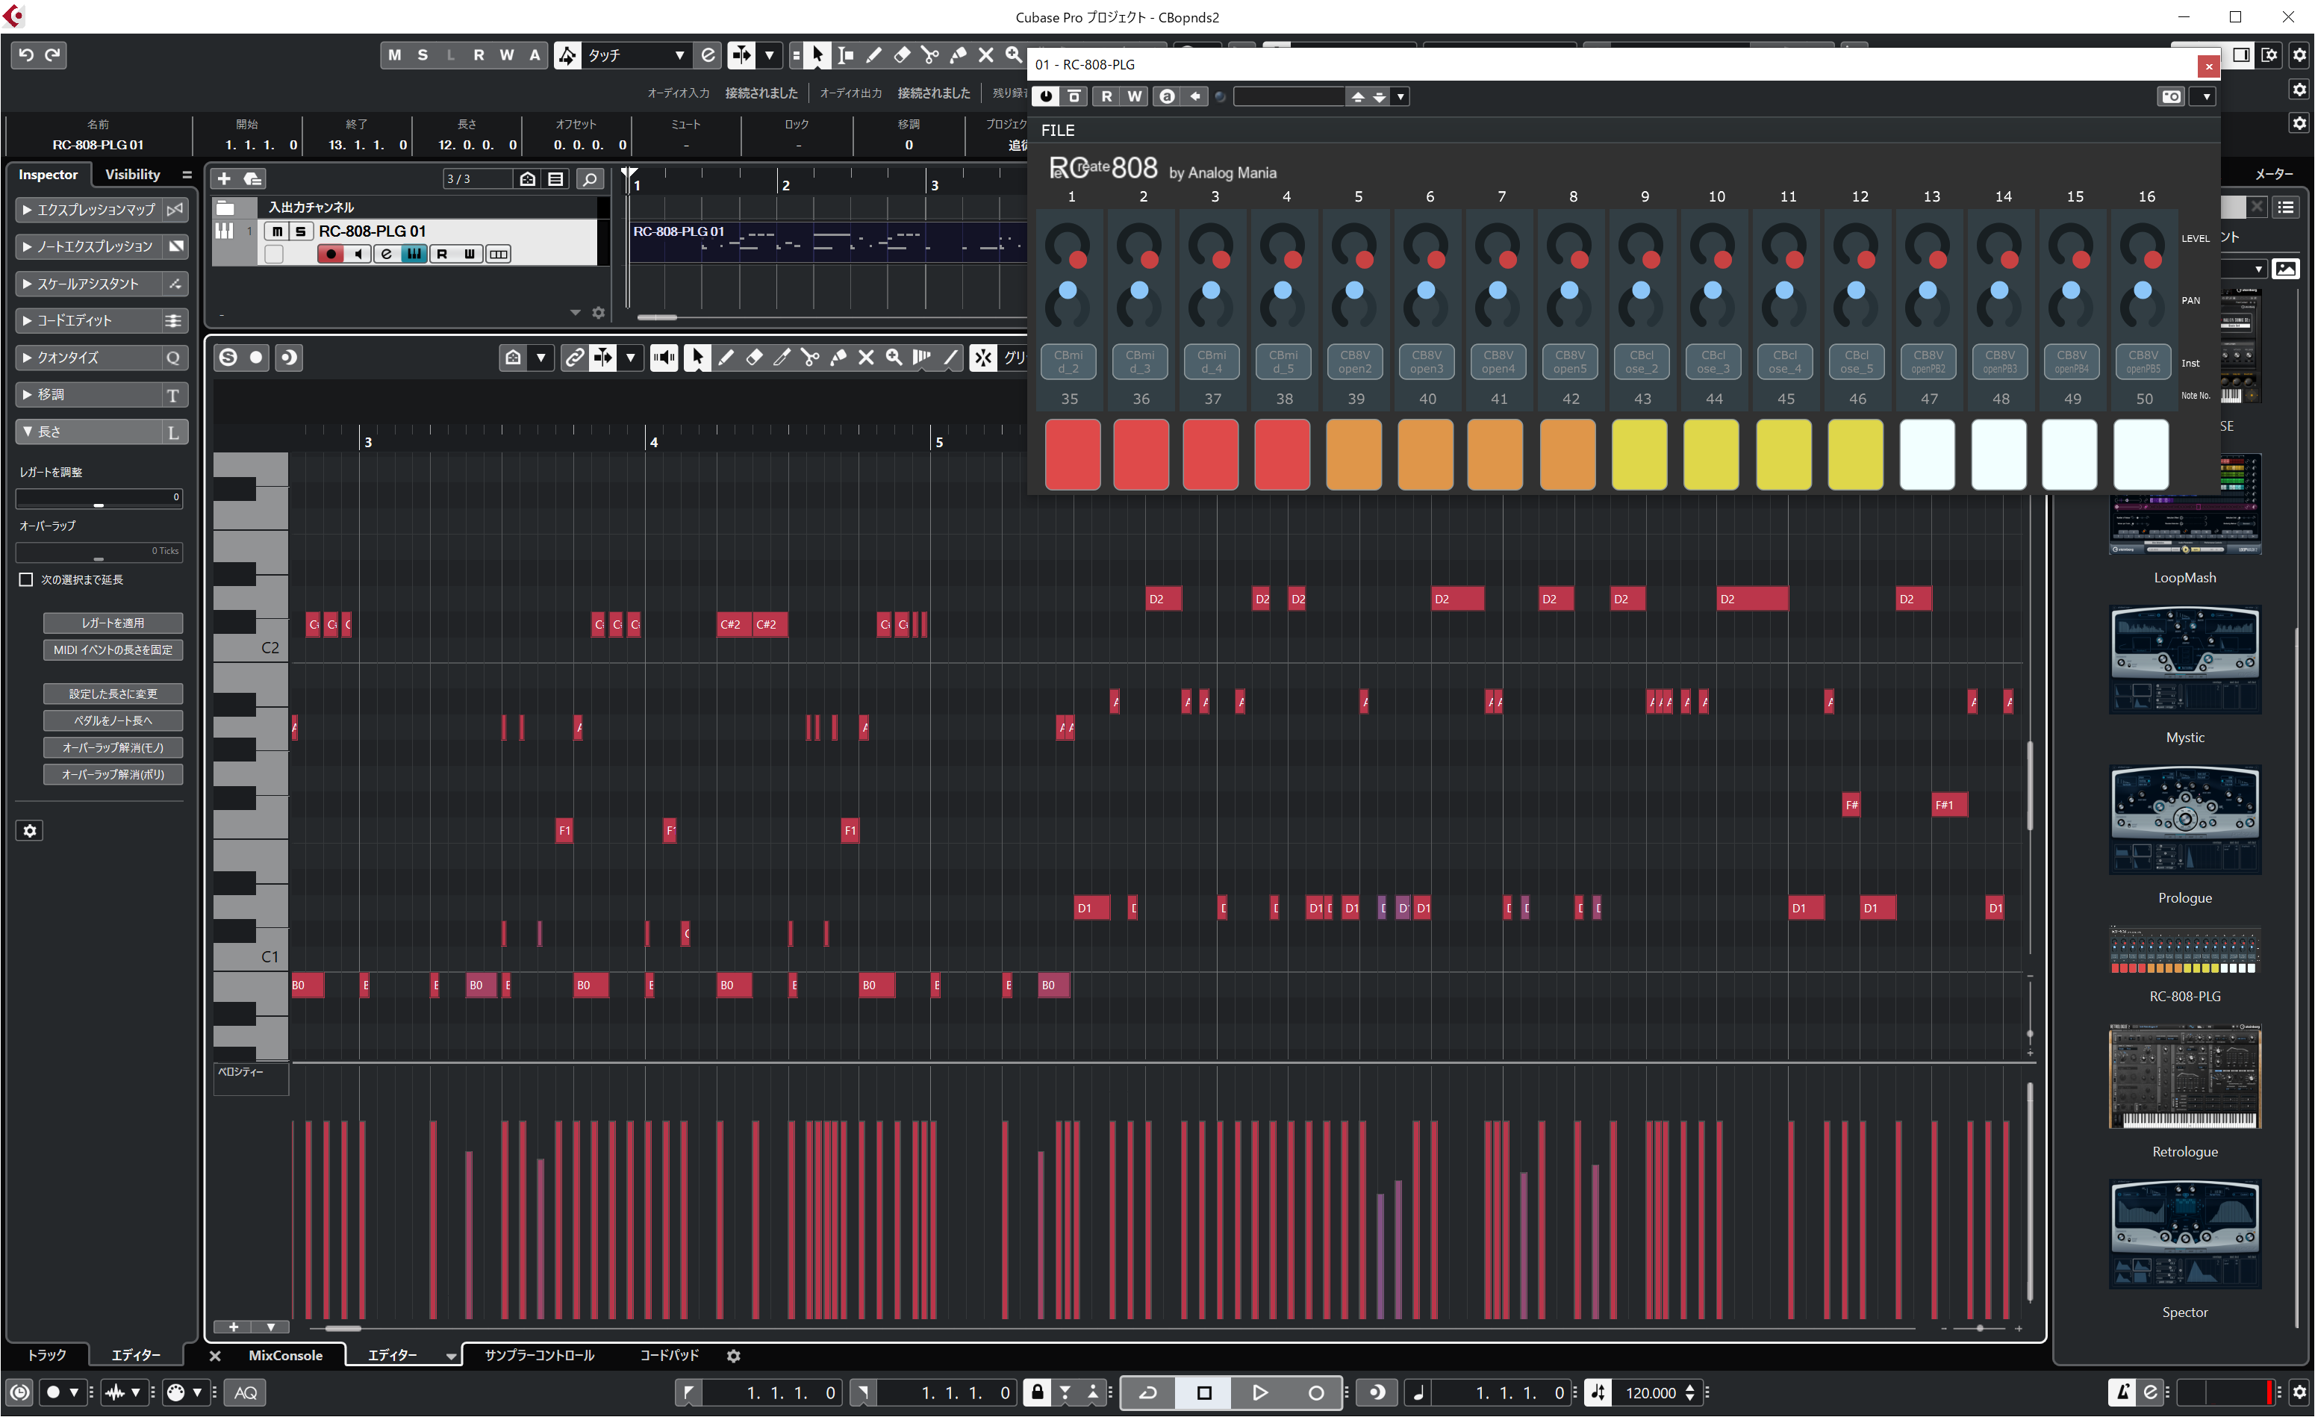The image size is (2315, 1417).
Task: Select the Object Selection arrow in the key editor
Action: (697, 357)
